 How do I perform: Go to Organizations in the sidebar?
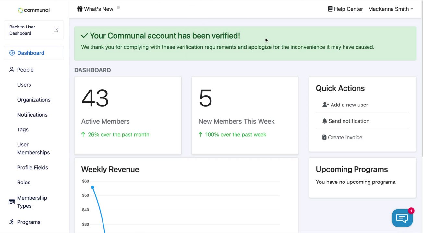click(34, 100)
